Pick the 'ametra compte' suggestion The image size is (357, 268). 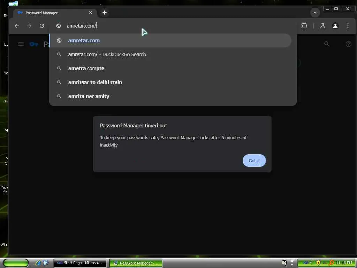click(170, 68)
